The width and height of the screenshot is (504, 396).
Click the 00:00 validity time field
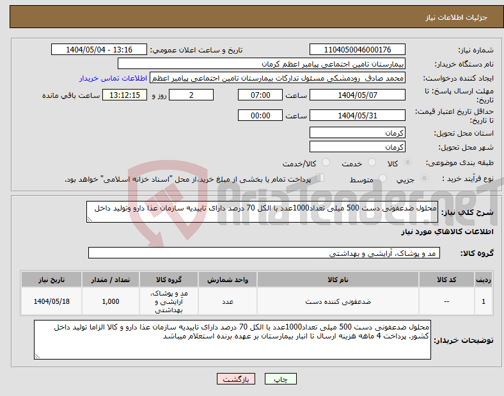pos(260,115)
